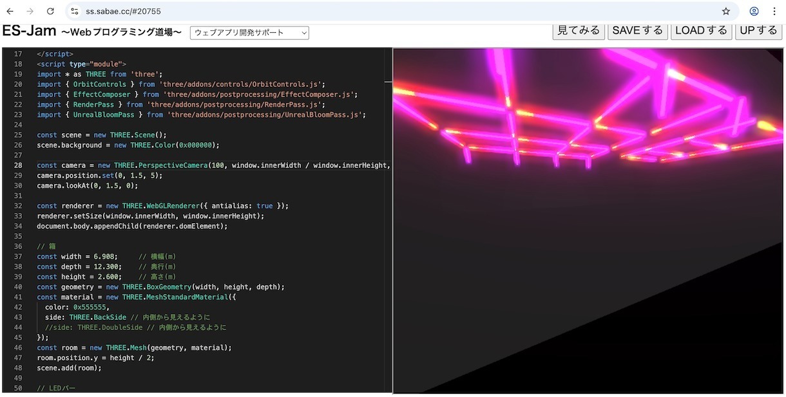Click line number 50 in gutter
Image resolution: width=786 pixels, height=397 pixels.
pyautogui.click(x=17, y=388)
